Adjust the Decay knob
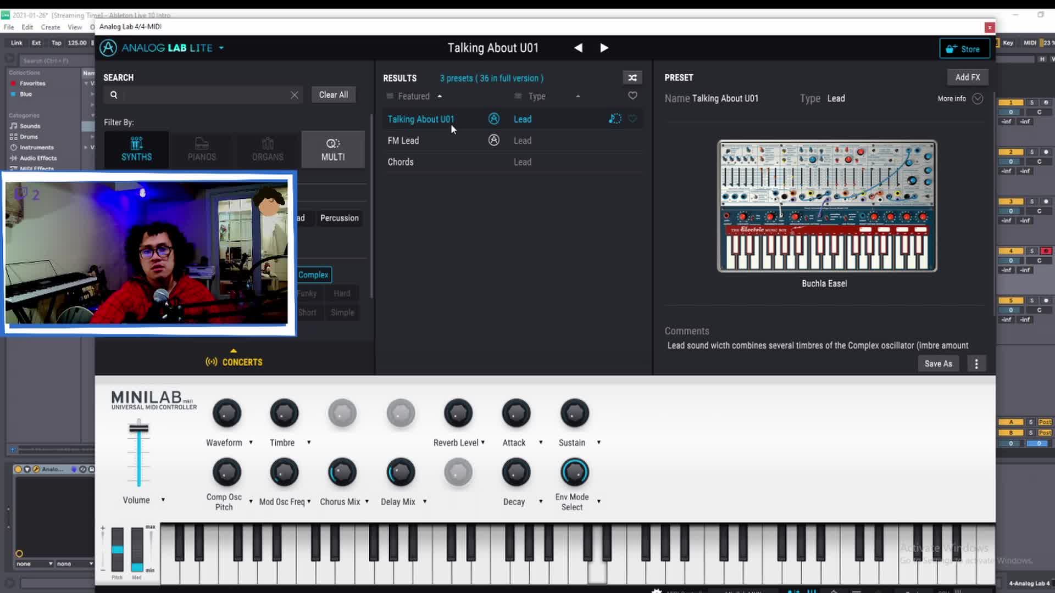 pos(516,472)
